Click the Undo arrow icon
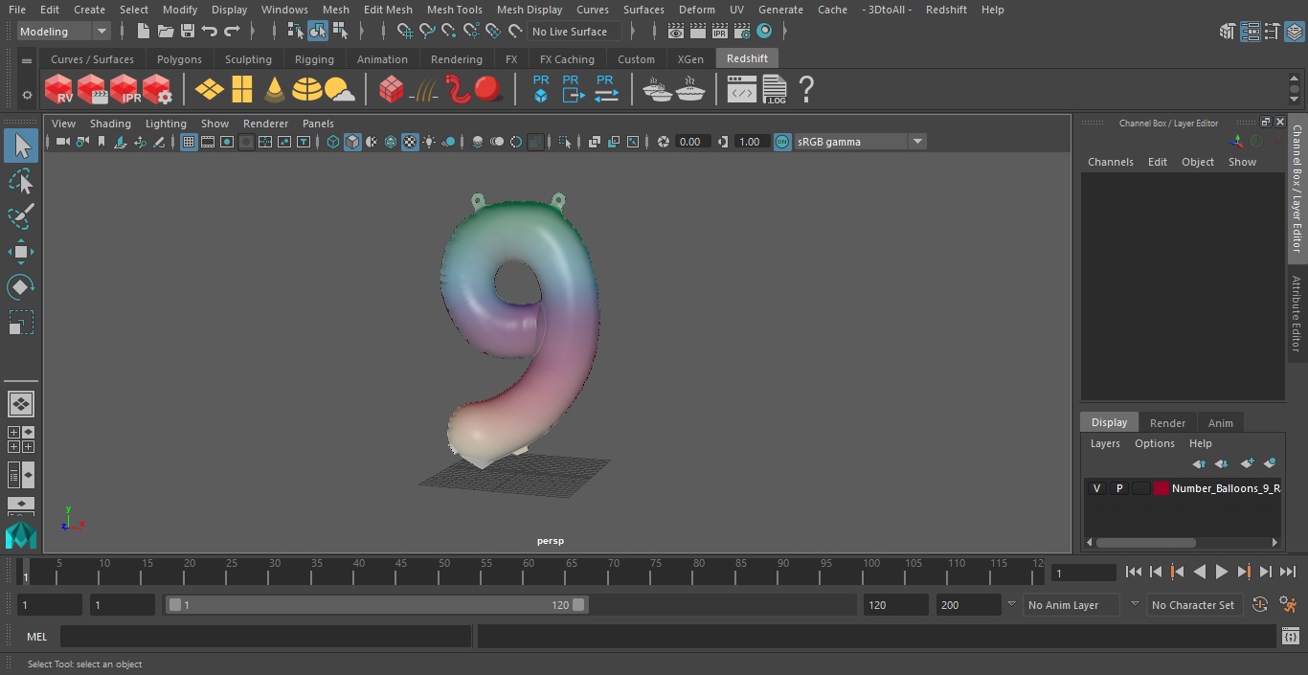Screen dimensions: 1308x675 click(210, 32)
